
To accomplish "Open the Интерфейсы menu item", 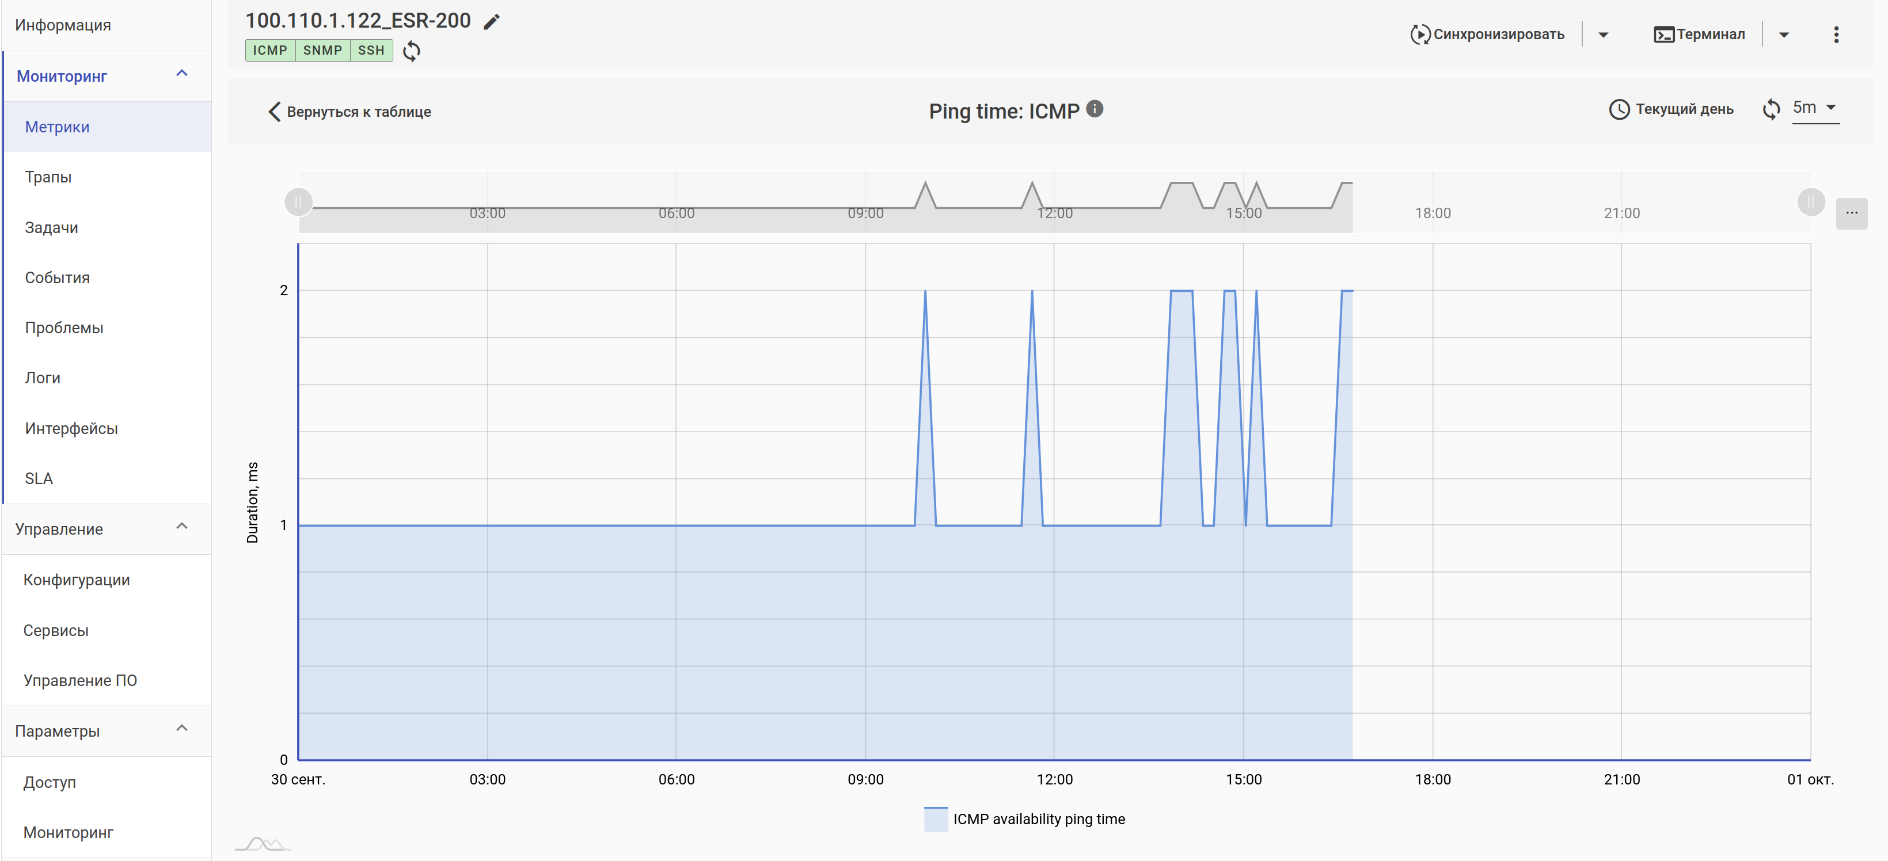I will click(x=71, y=429).
